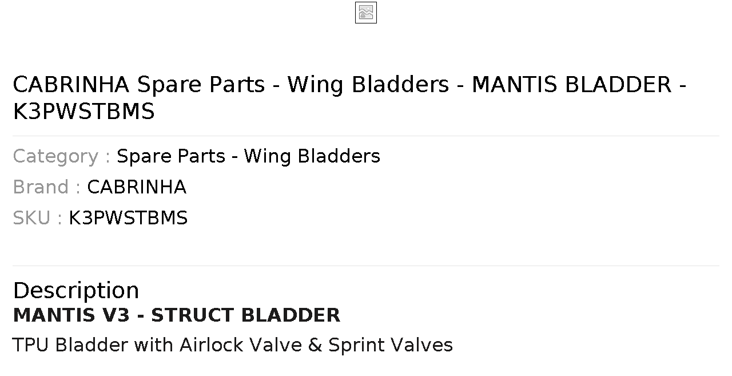Click the broken product image placeholder icon
Screen dimensions: 732x376
(366, 13)
